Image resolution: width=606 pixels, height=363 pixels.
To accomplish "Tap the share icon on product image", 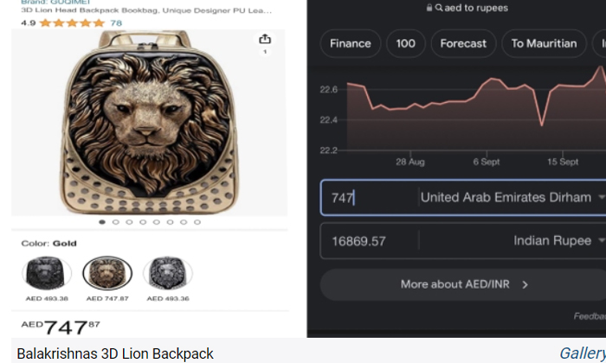I will pos(265,40).
